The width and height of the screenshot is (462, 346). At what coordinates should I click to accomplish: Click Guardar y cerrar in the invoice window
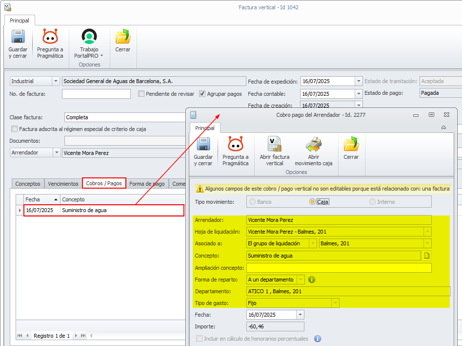(18, 43)
